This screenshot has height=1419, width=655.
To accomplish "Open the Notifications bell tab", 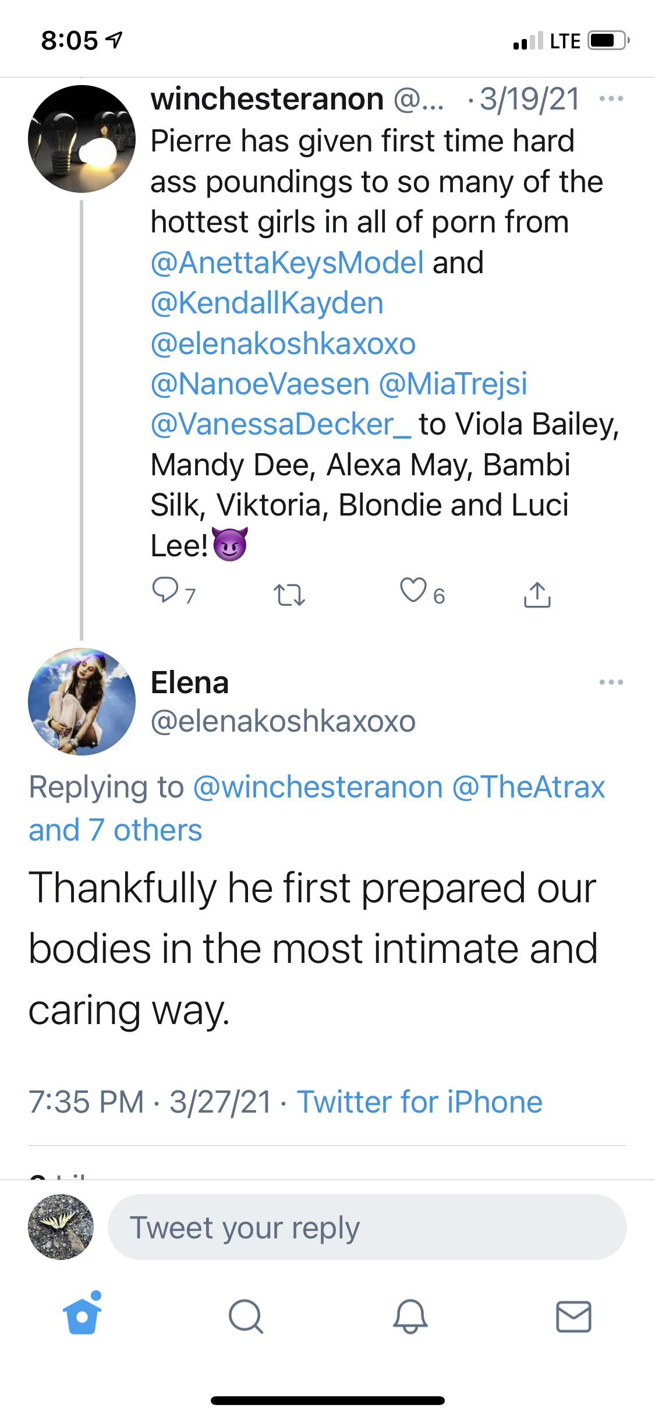I will point(410,1316).
